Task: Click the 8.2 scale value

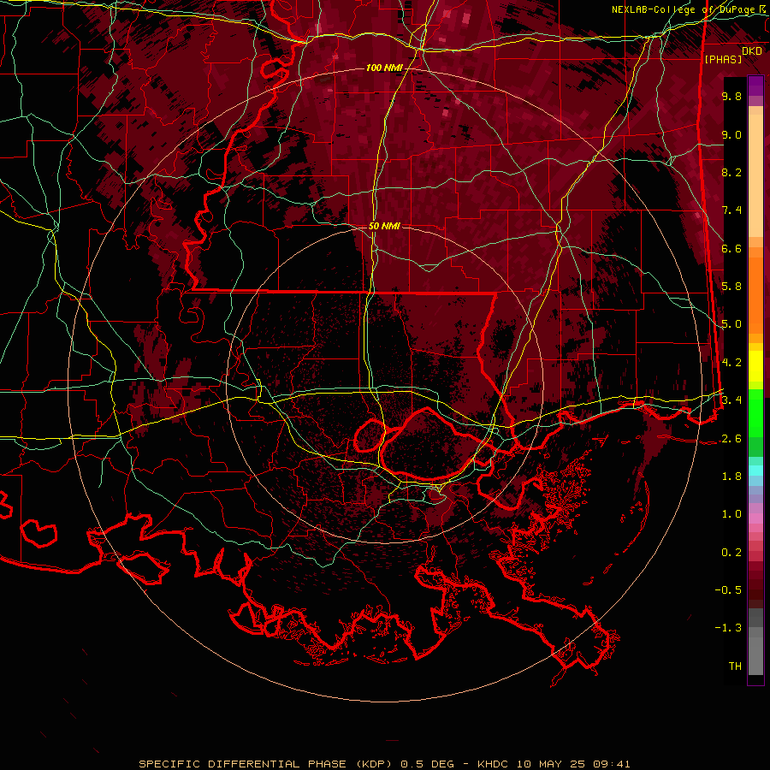Action: (x=731, y=172)
